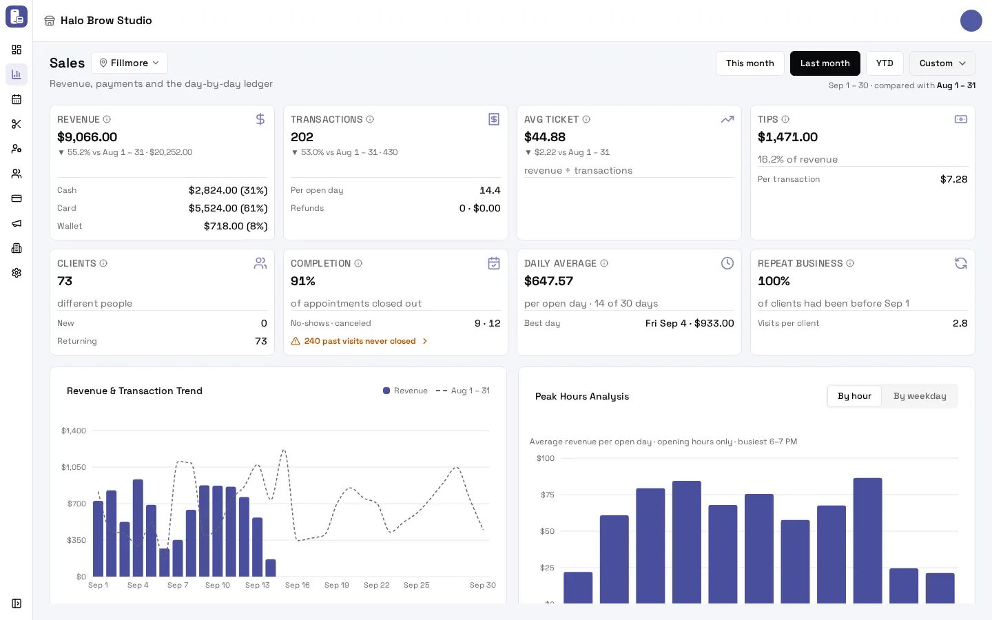Open the settings gear icon in sidebar
The width and height of the screenshot is (992, 620).
coord(17,273)
